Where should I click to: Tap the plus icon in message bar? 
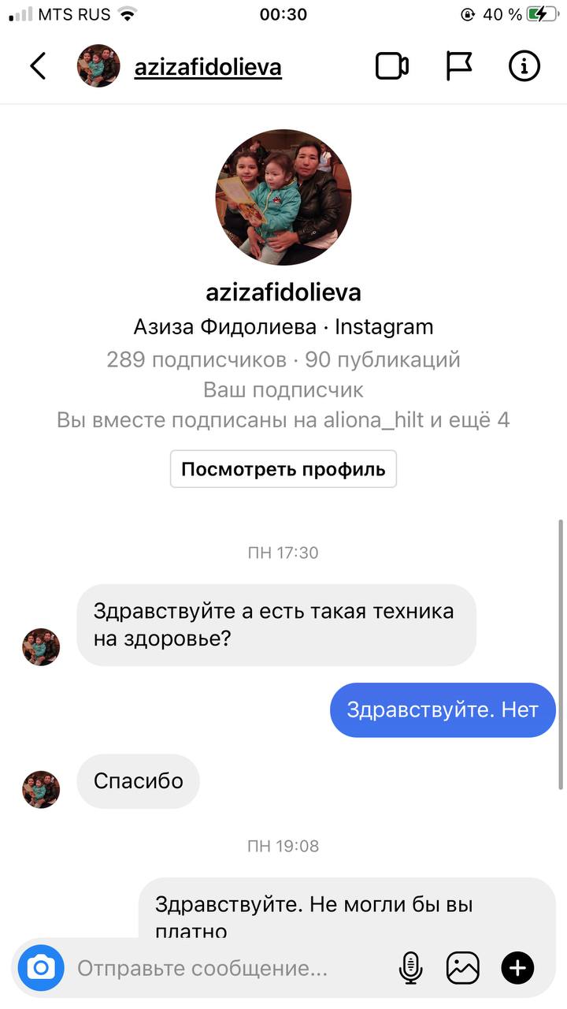[517, 967]
